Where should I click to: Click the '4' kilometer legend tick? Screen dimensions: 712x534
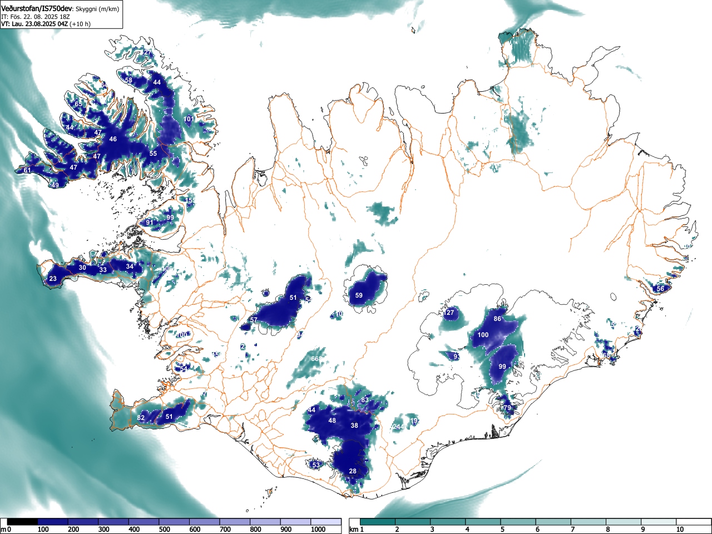click(467, 530)
